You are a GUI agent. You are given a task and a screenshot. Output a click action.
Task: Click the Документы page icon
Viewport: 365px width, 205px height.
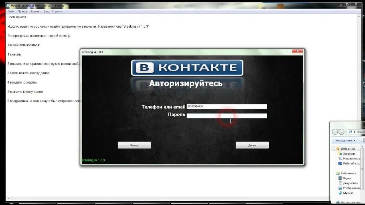tap(340, 183)
